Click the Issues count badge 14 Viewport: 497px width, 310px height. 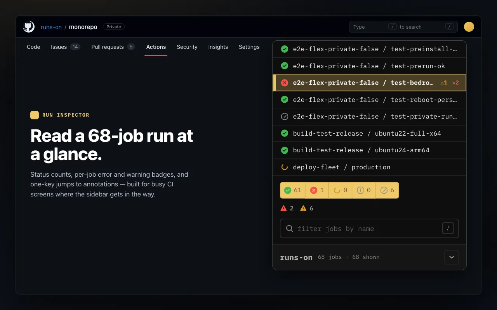tap(75, 47)
